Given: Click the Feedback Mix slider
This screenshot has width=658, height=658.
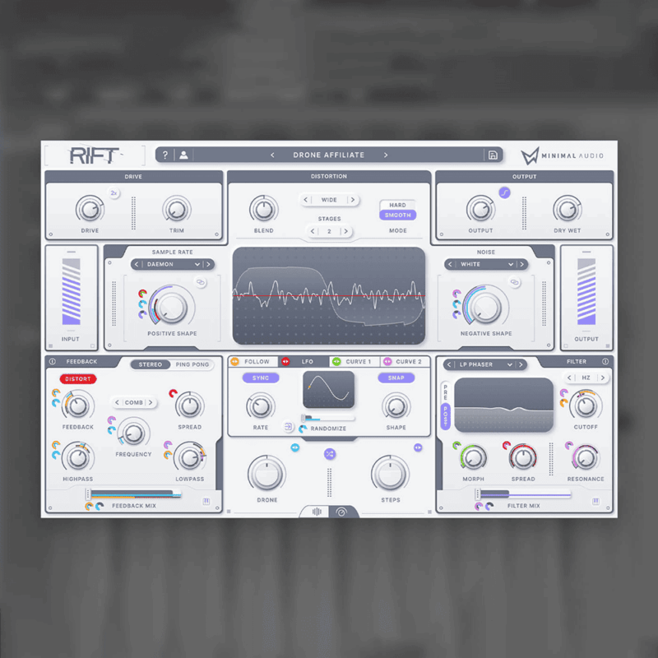Looking at the screenshot, I should (133, 494).
